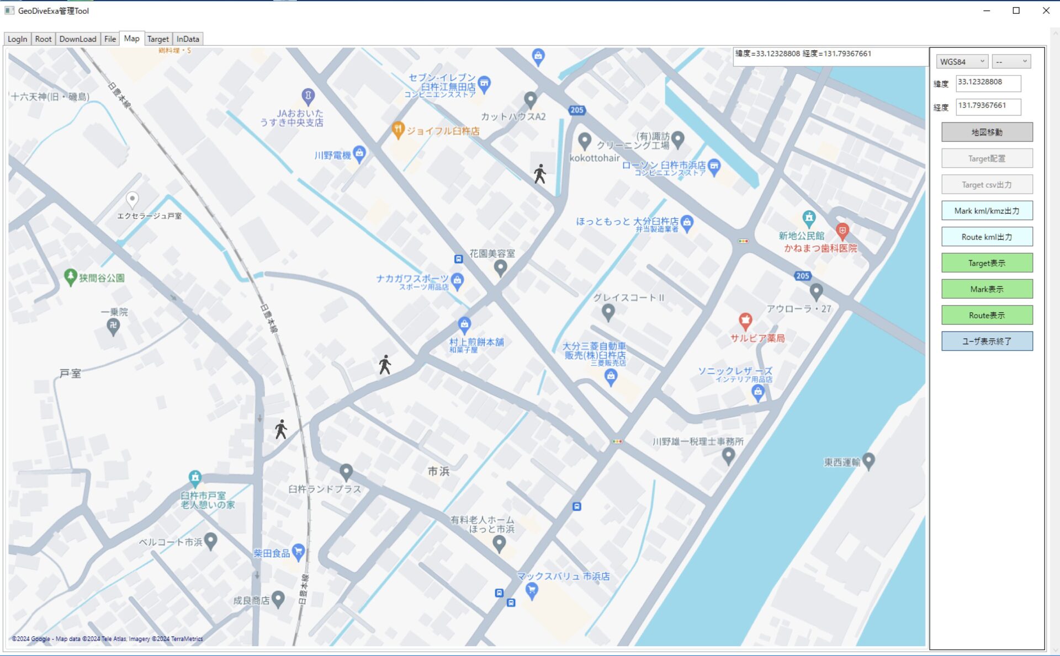Image resolution: width=1060 pixels, height=656 pixels.
Task: Select the サルビア薬局 pharmacy pin
Action: (x=745, y=321)
